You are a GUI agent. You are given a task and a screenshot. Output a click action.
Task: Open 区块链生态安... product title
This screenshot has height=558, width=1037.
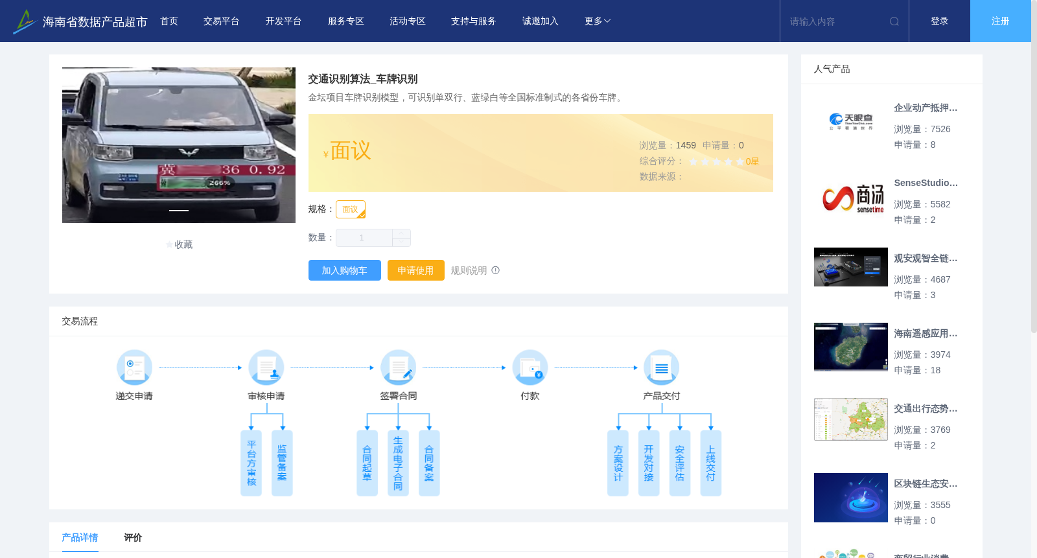[926, 484]
